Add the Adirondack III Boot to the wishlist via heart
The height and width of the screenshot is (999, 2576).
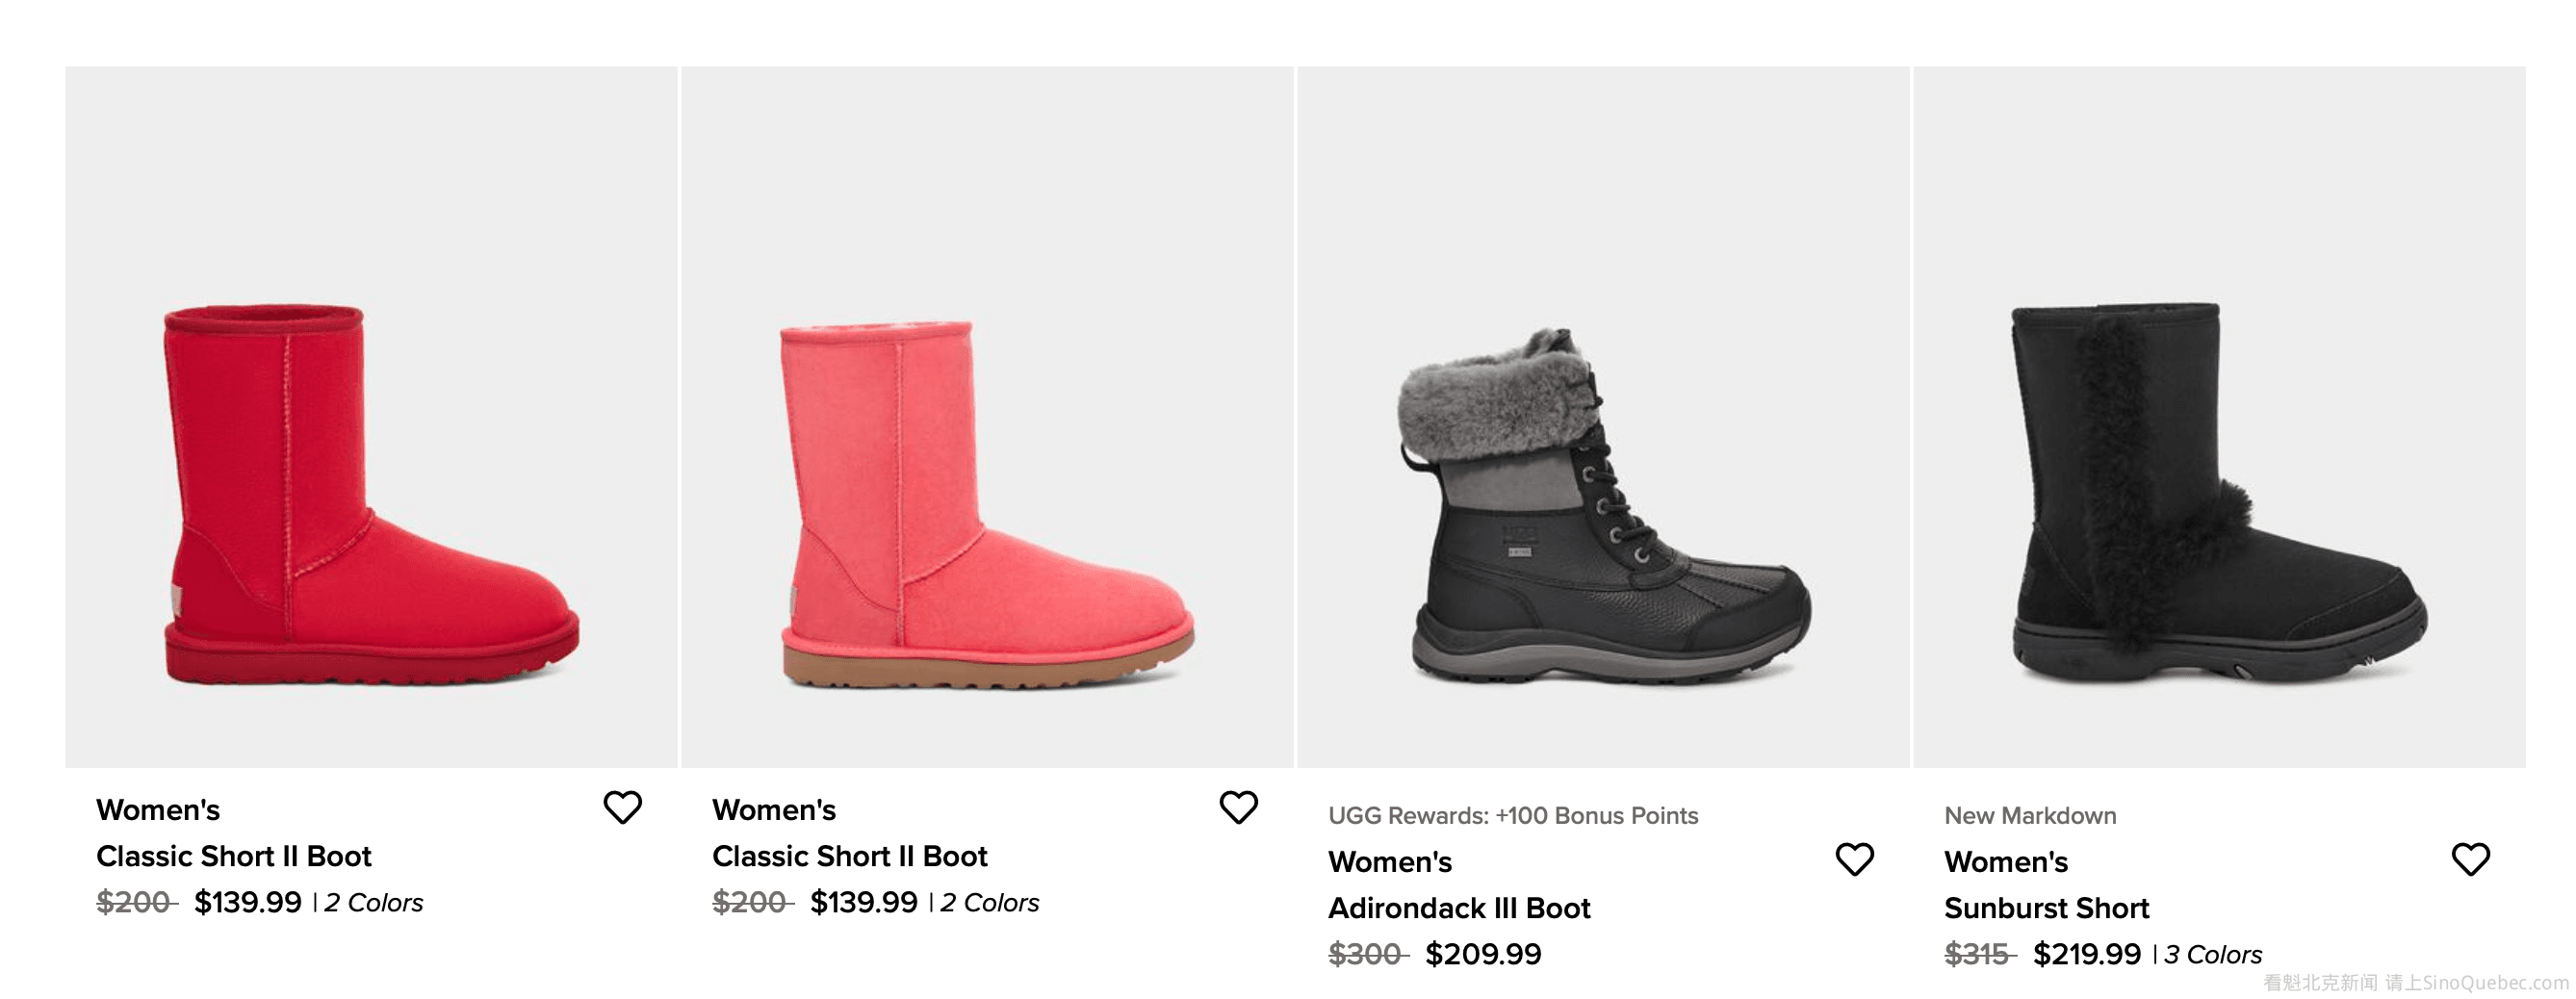(x=1854, y=859)
